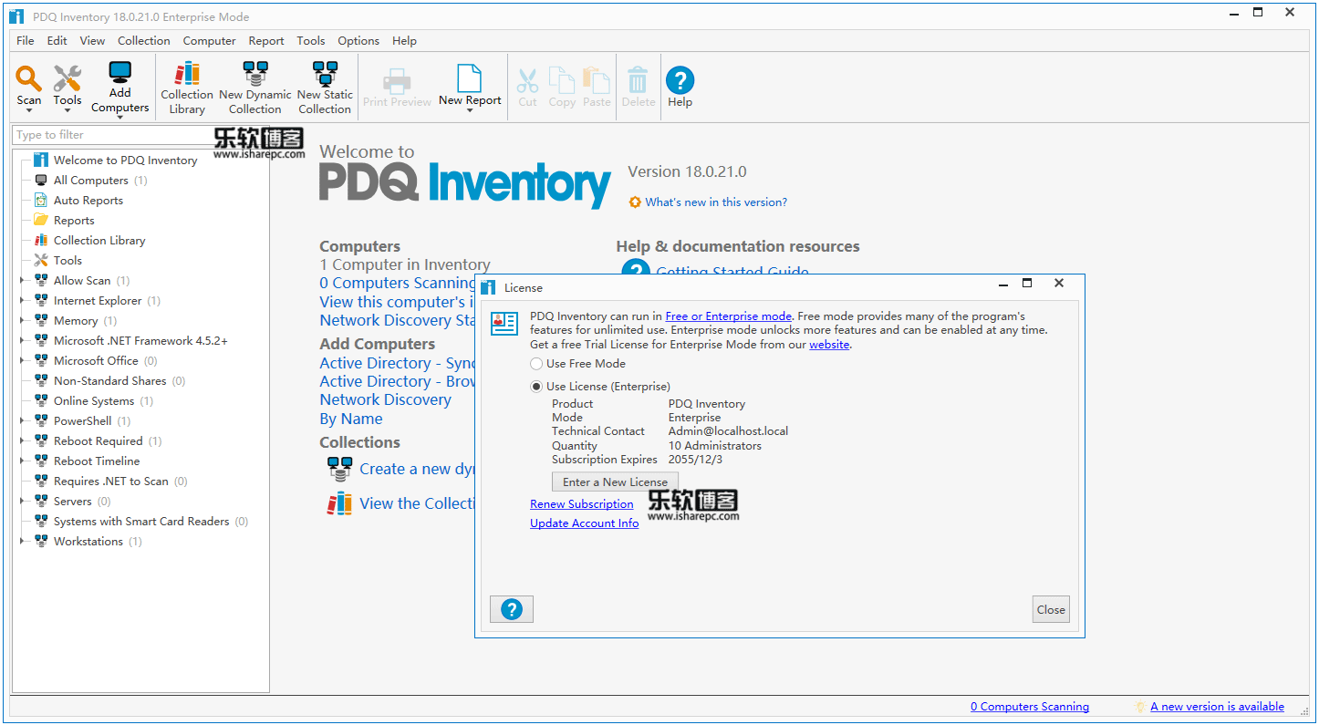This screenshot has height=725, width=1319.
Task: Open the Report menu
Action: (x=266, y=41)
